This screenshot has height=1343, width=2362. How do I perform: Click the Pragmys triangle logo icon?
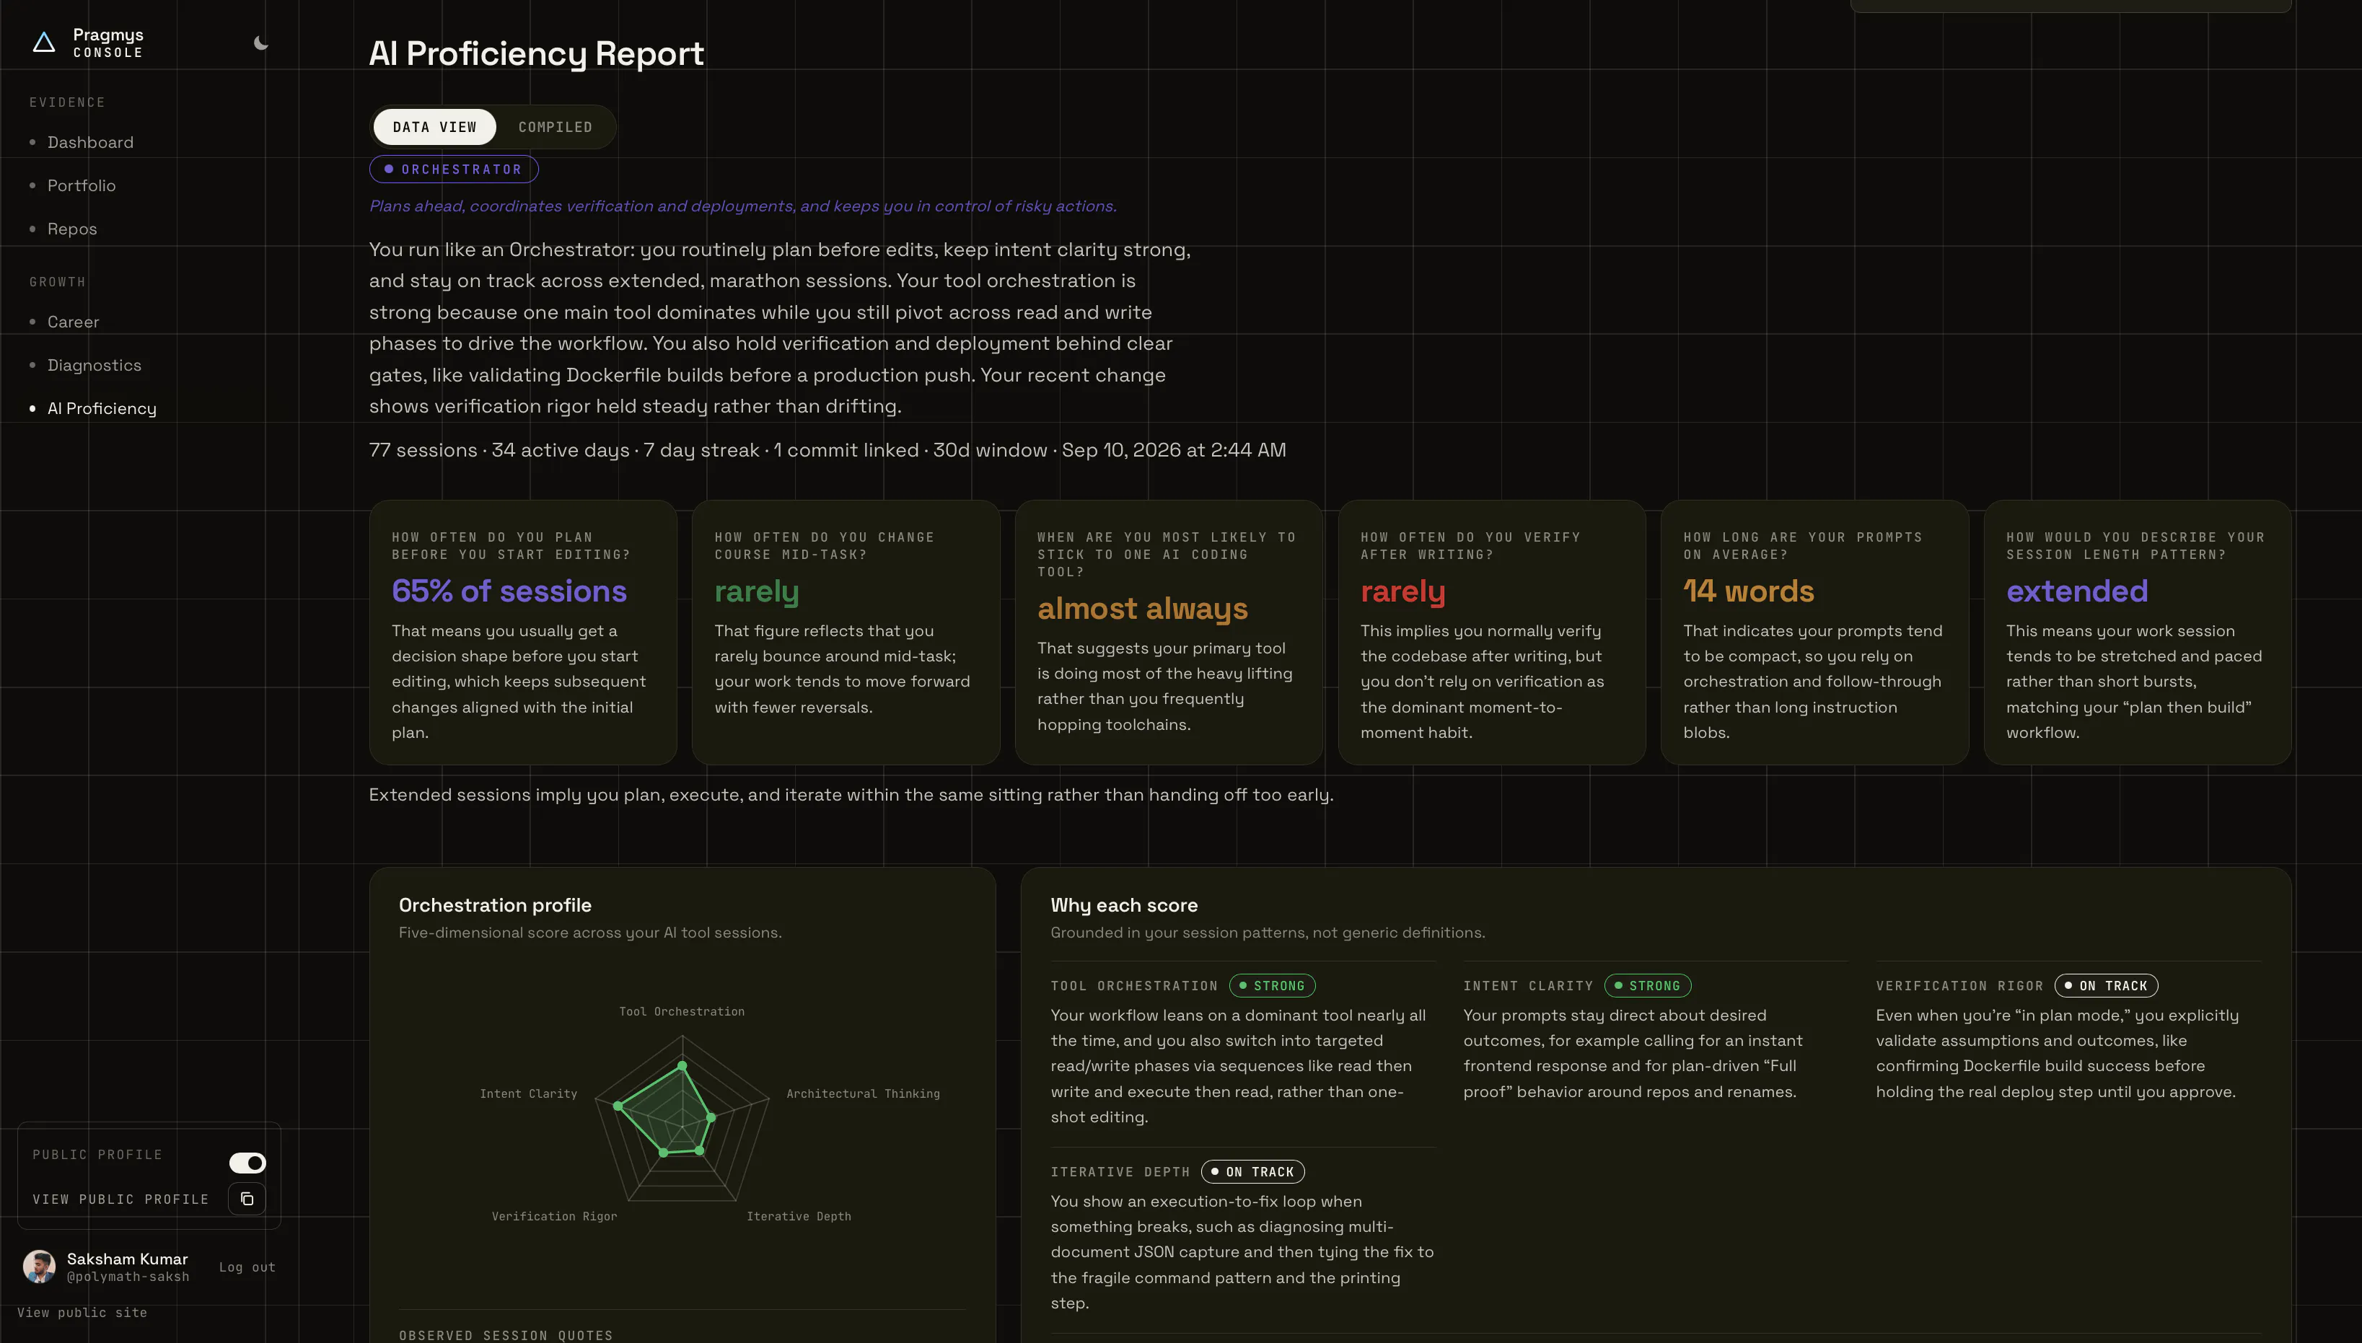(x=43, y=43)
